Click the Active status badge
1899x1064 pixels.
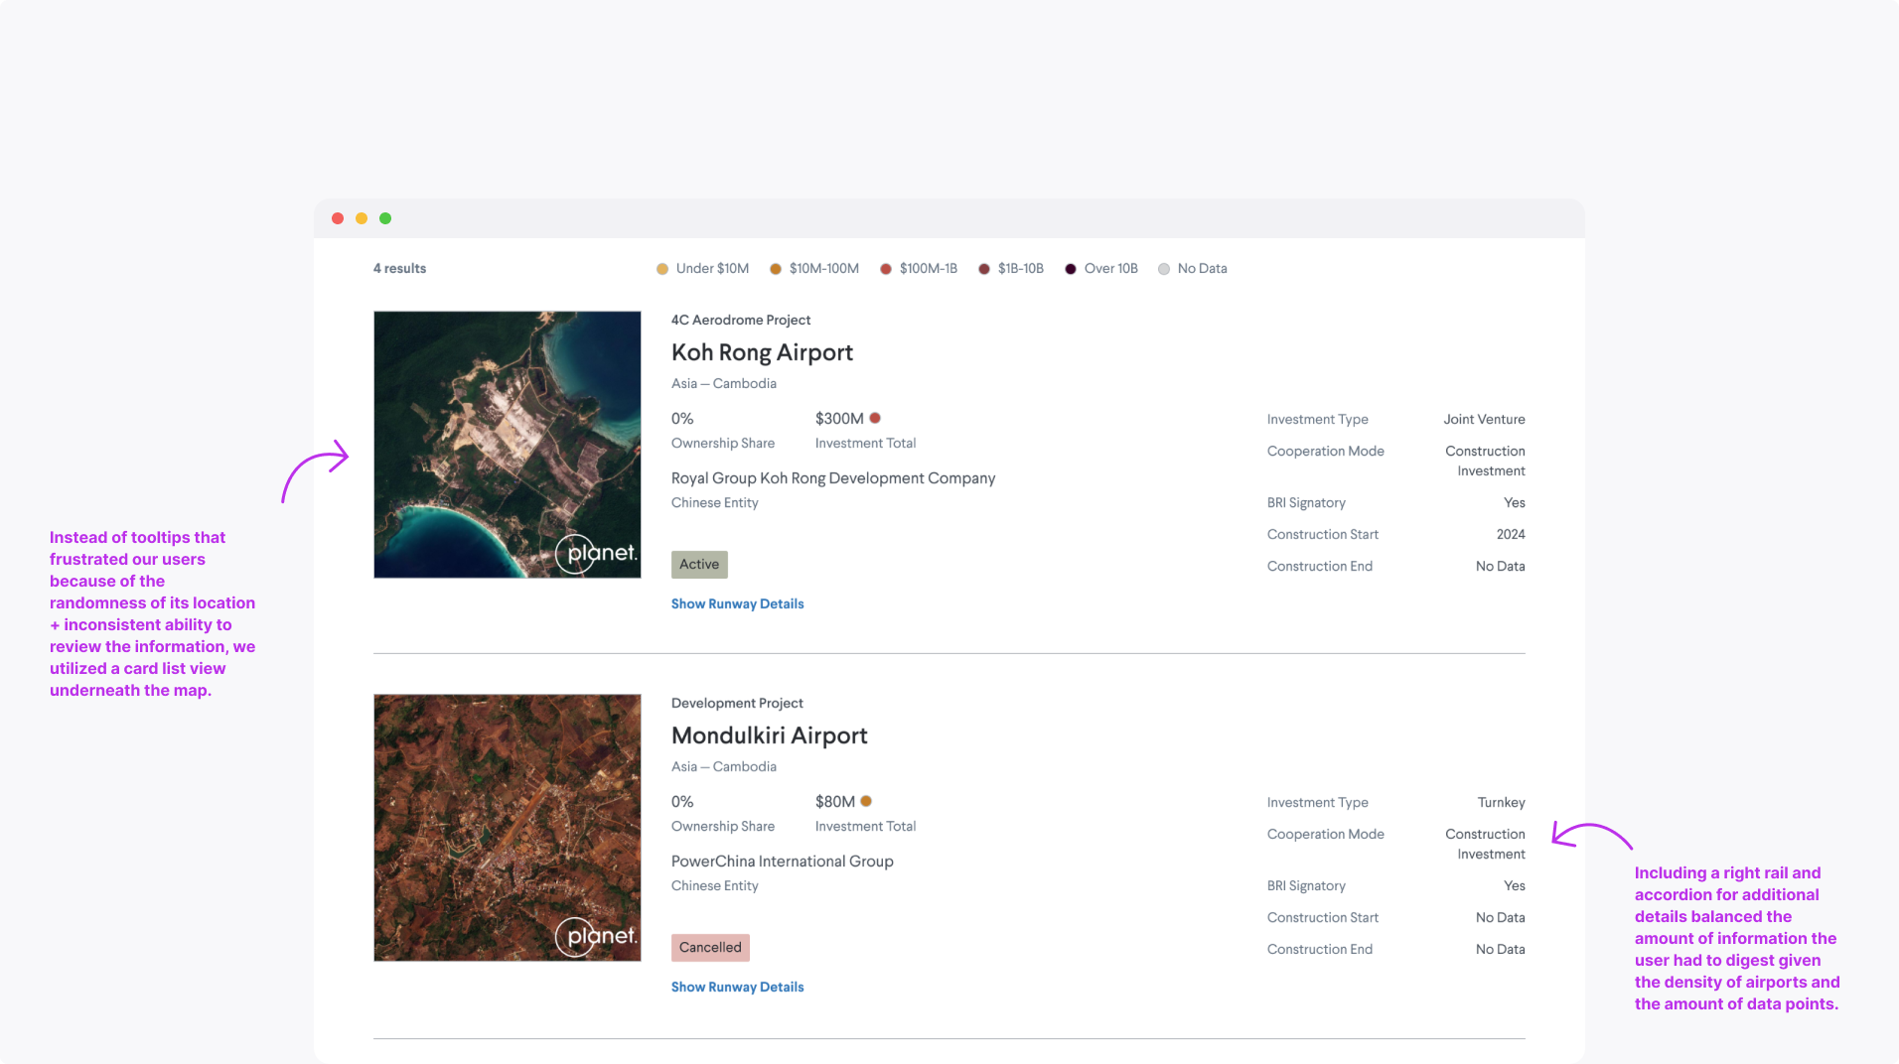click(699, 565)
